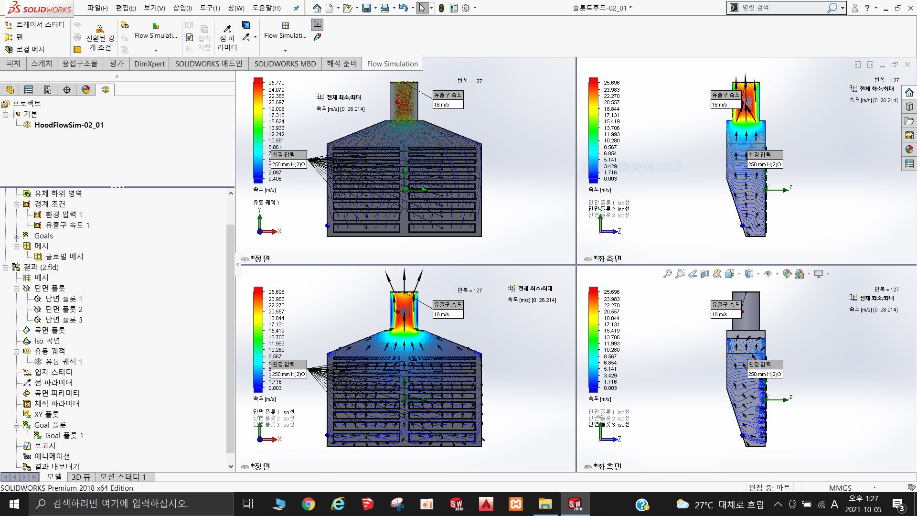Open the Options gear icon

tap(466, 8)
